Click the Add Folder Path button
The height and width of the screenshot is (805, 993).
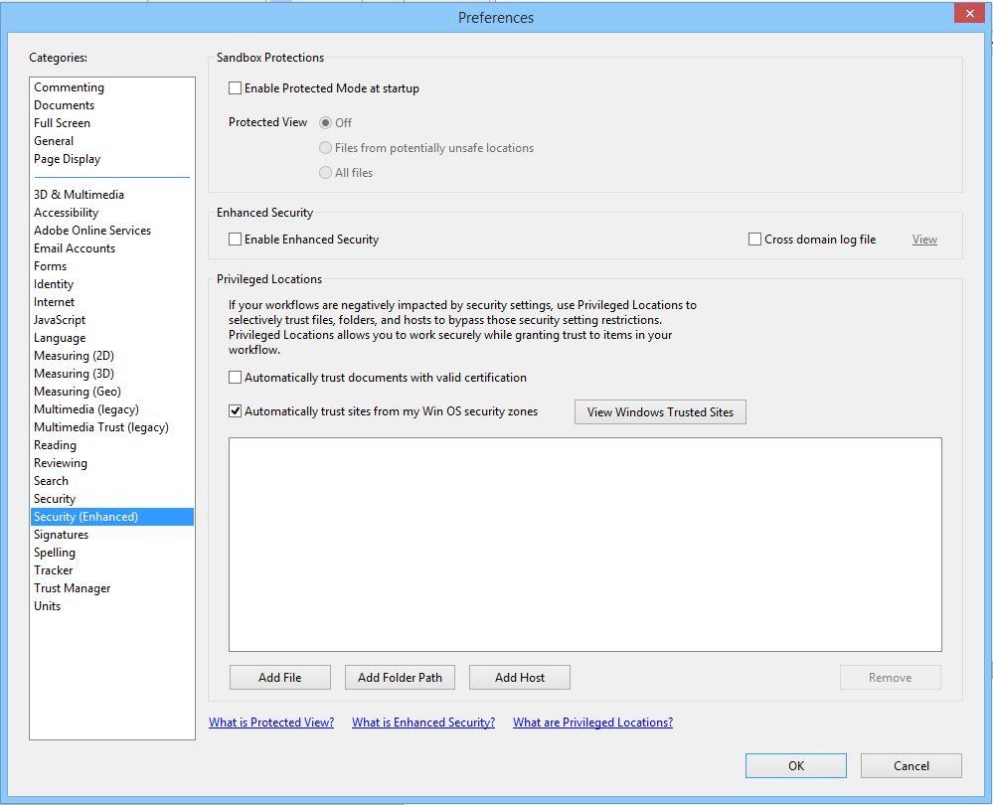tap(400, 677)
